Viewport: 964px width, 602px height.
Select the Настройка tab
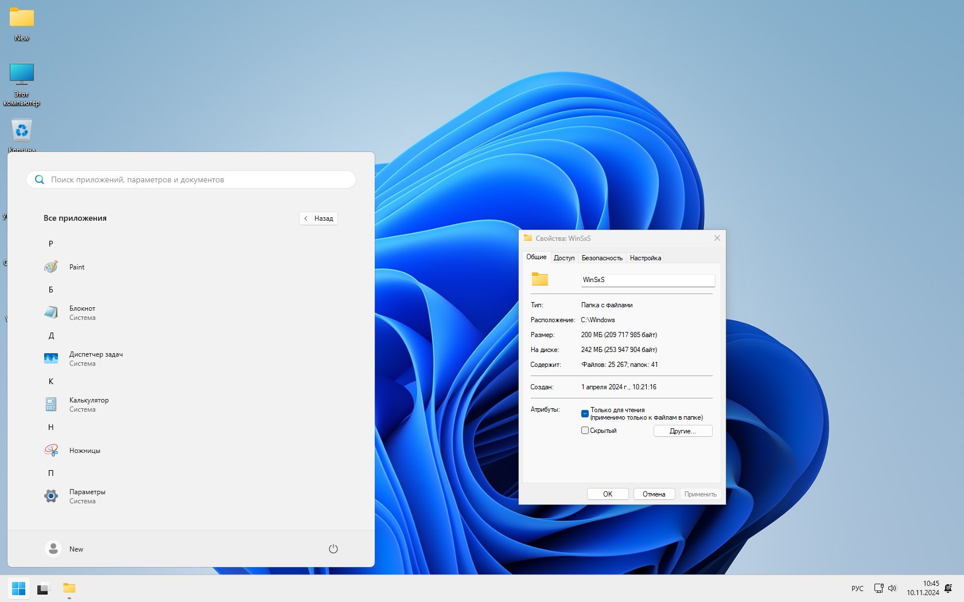(x=645, y=258)
